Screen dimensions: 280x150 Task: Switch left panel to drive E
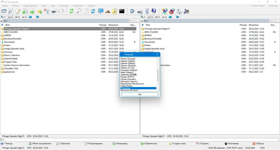pyautogui.click(x=17, y=17)
